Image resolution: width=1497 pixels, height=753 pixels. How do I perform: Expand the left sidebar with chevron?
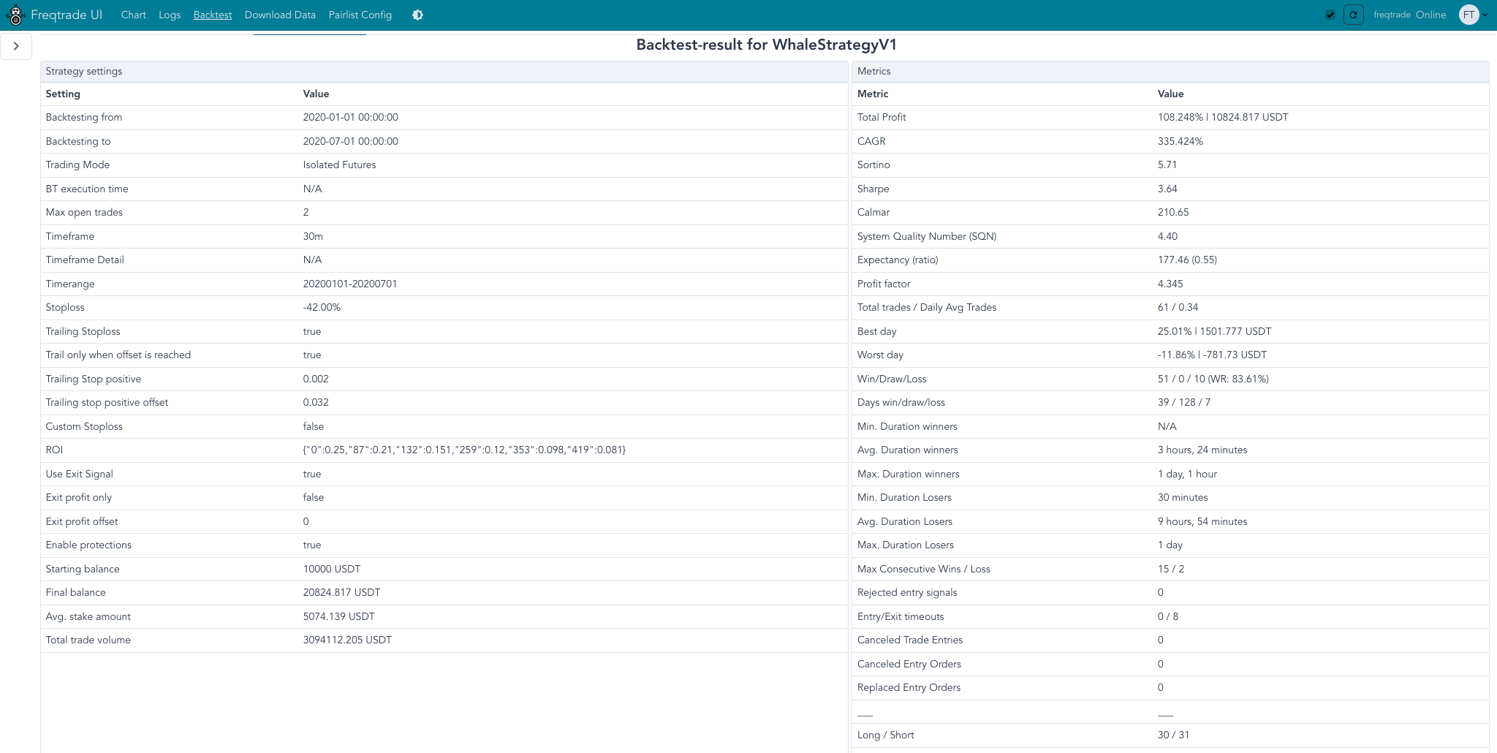[16, 46]
